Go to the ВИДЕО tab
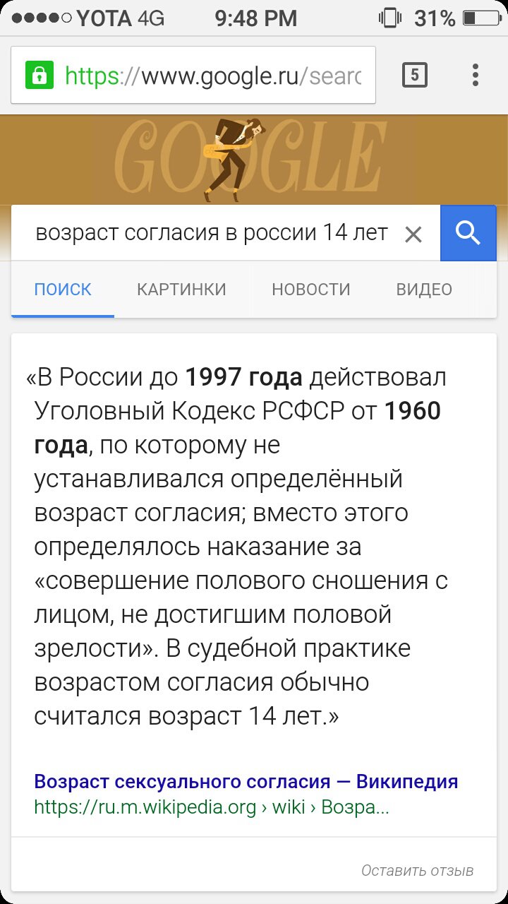Image resolution: width=508 pixels, height=904 pixels. pos(424,290)
